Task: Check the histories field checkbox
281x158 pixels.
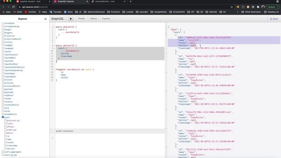Action: pos(3,36)
